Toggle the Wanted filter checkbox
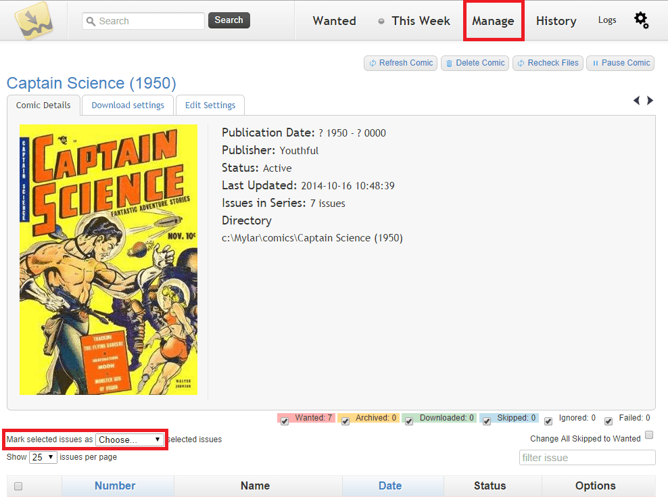The width and height of the screenshot is (668, 497). coord(285,421)
